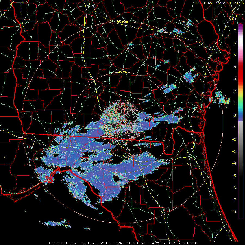Click the 2 value on the color scale

235,91
